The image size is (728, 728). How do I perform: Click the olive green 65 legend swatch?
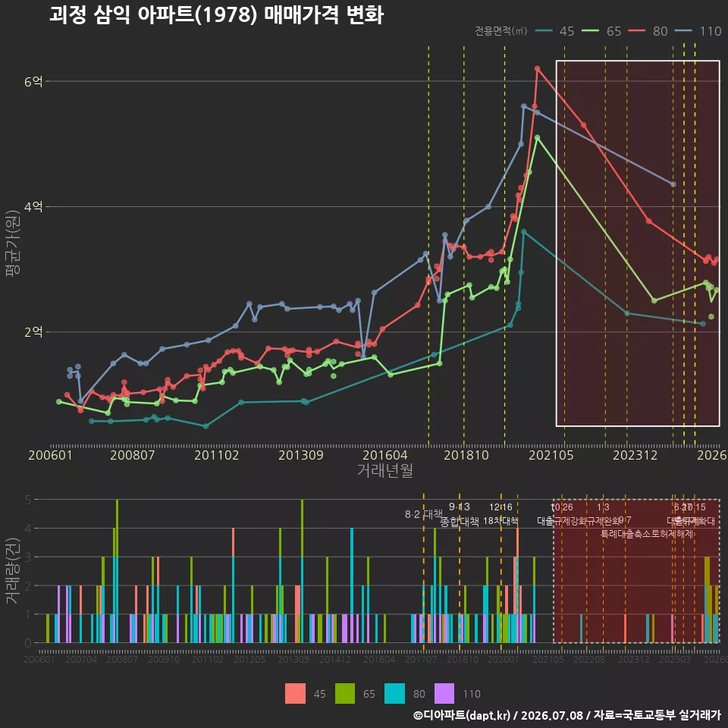point(345,694)
